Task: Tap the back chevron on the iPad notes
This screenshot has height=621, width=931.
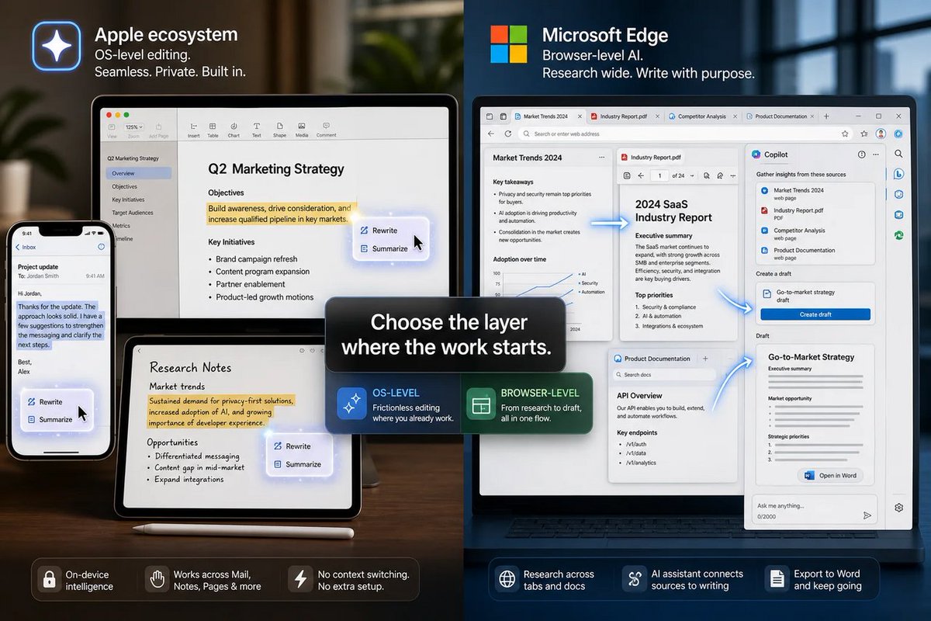Action: [139, 351]
